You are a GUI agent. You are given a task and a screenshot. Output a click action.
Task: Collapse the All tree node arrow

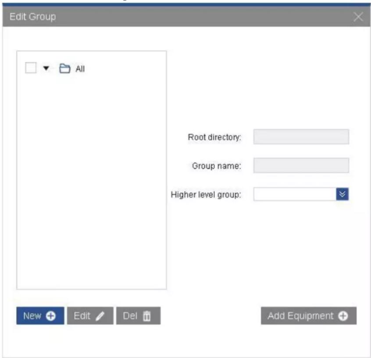(x=46, y=68)
